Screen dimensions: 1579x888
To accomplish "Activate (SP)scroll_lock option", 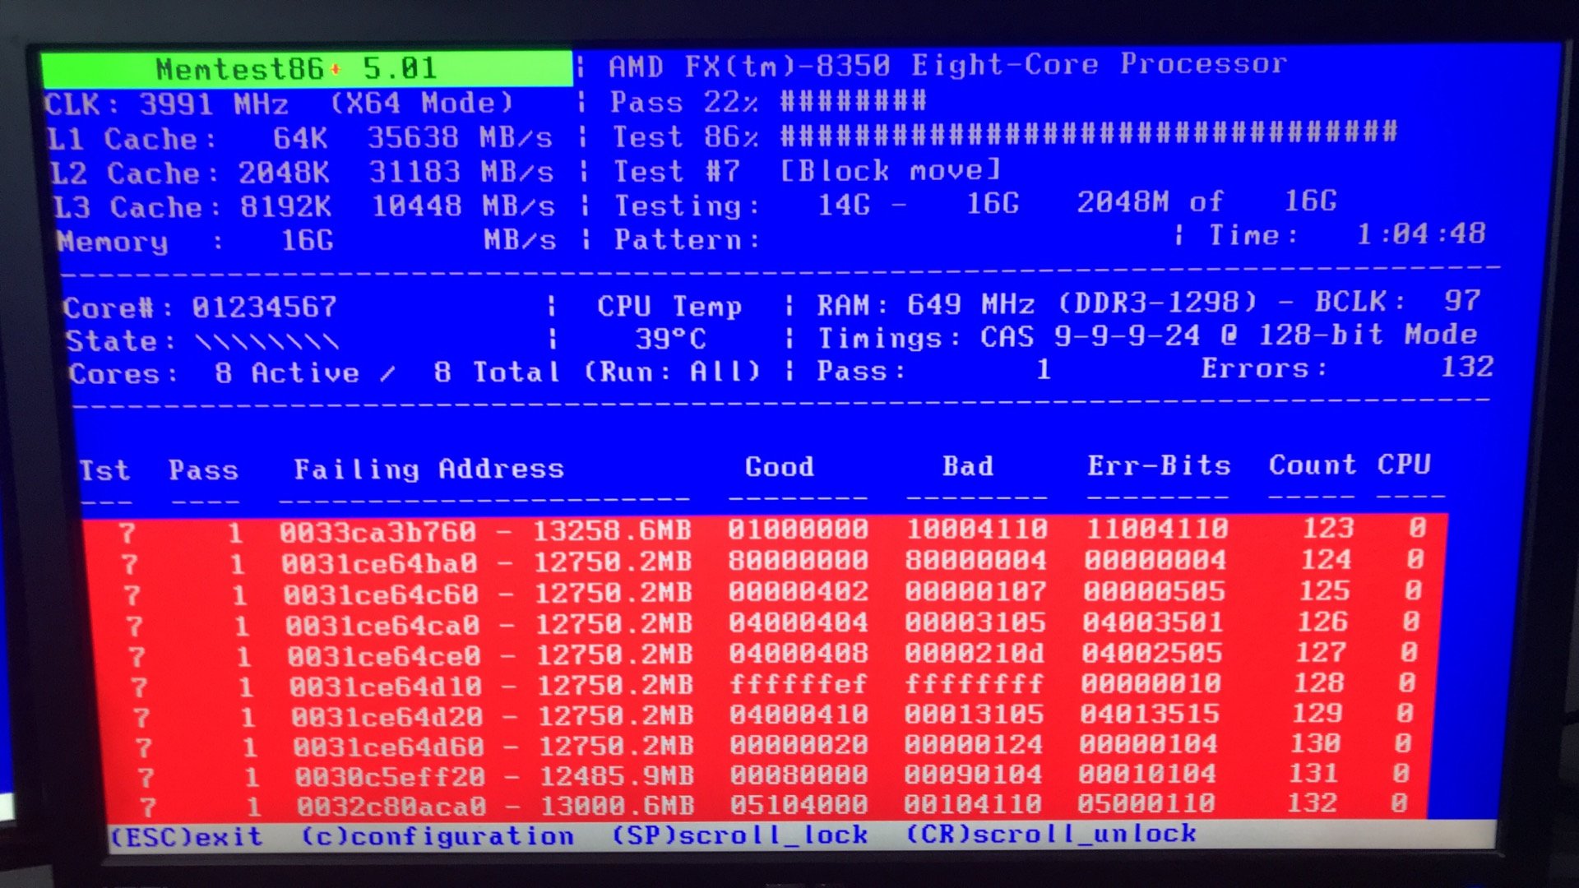I will [739, 835].
